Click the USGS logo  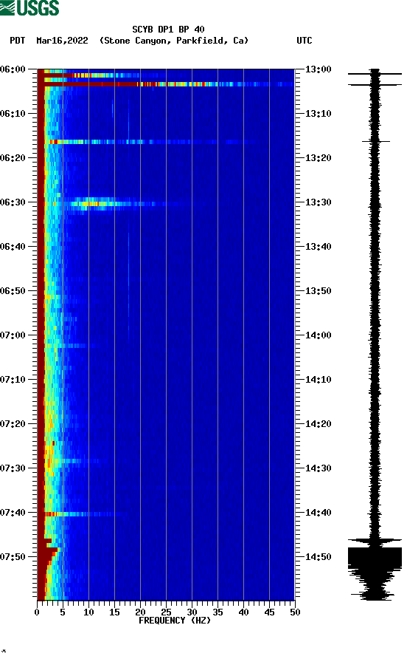29,7
